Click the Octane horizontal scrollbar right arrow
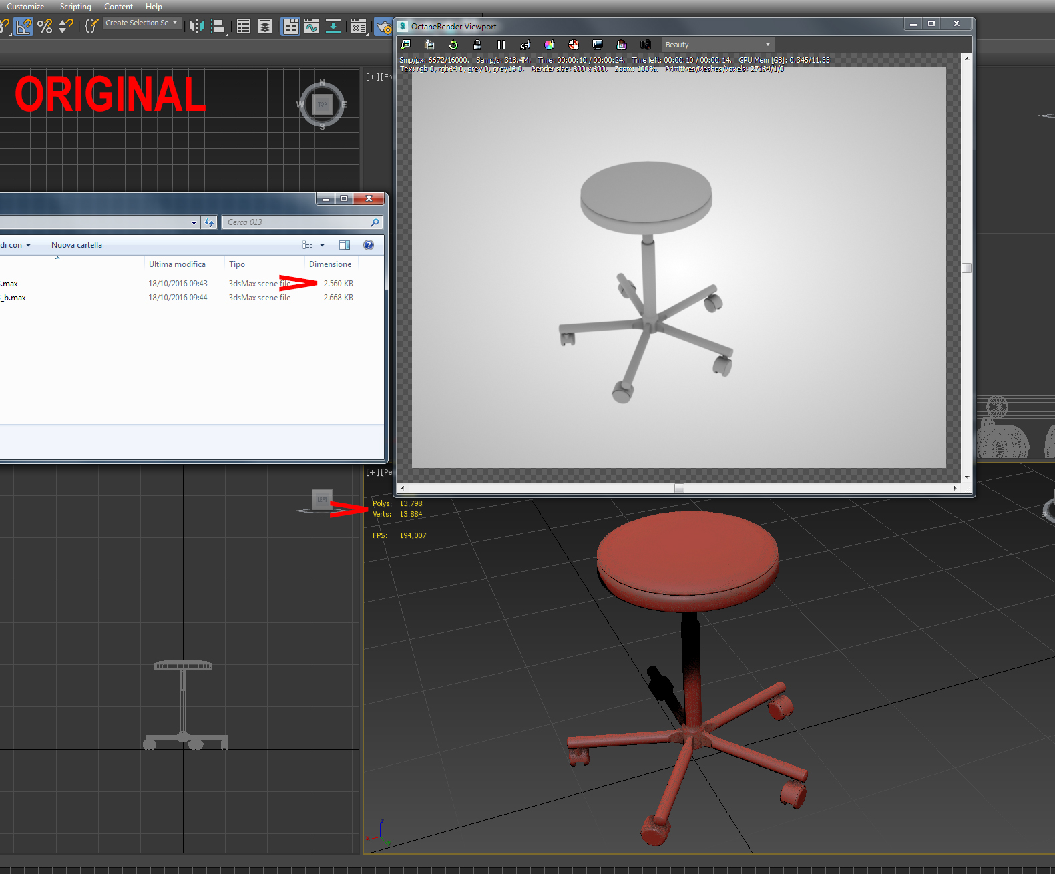Viewport: 1055px width, 874px height. point(955,488)
